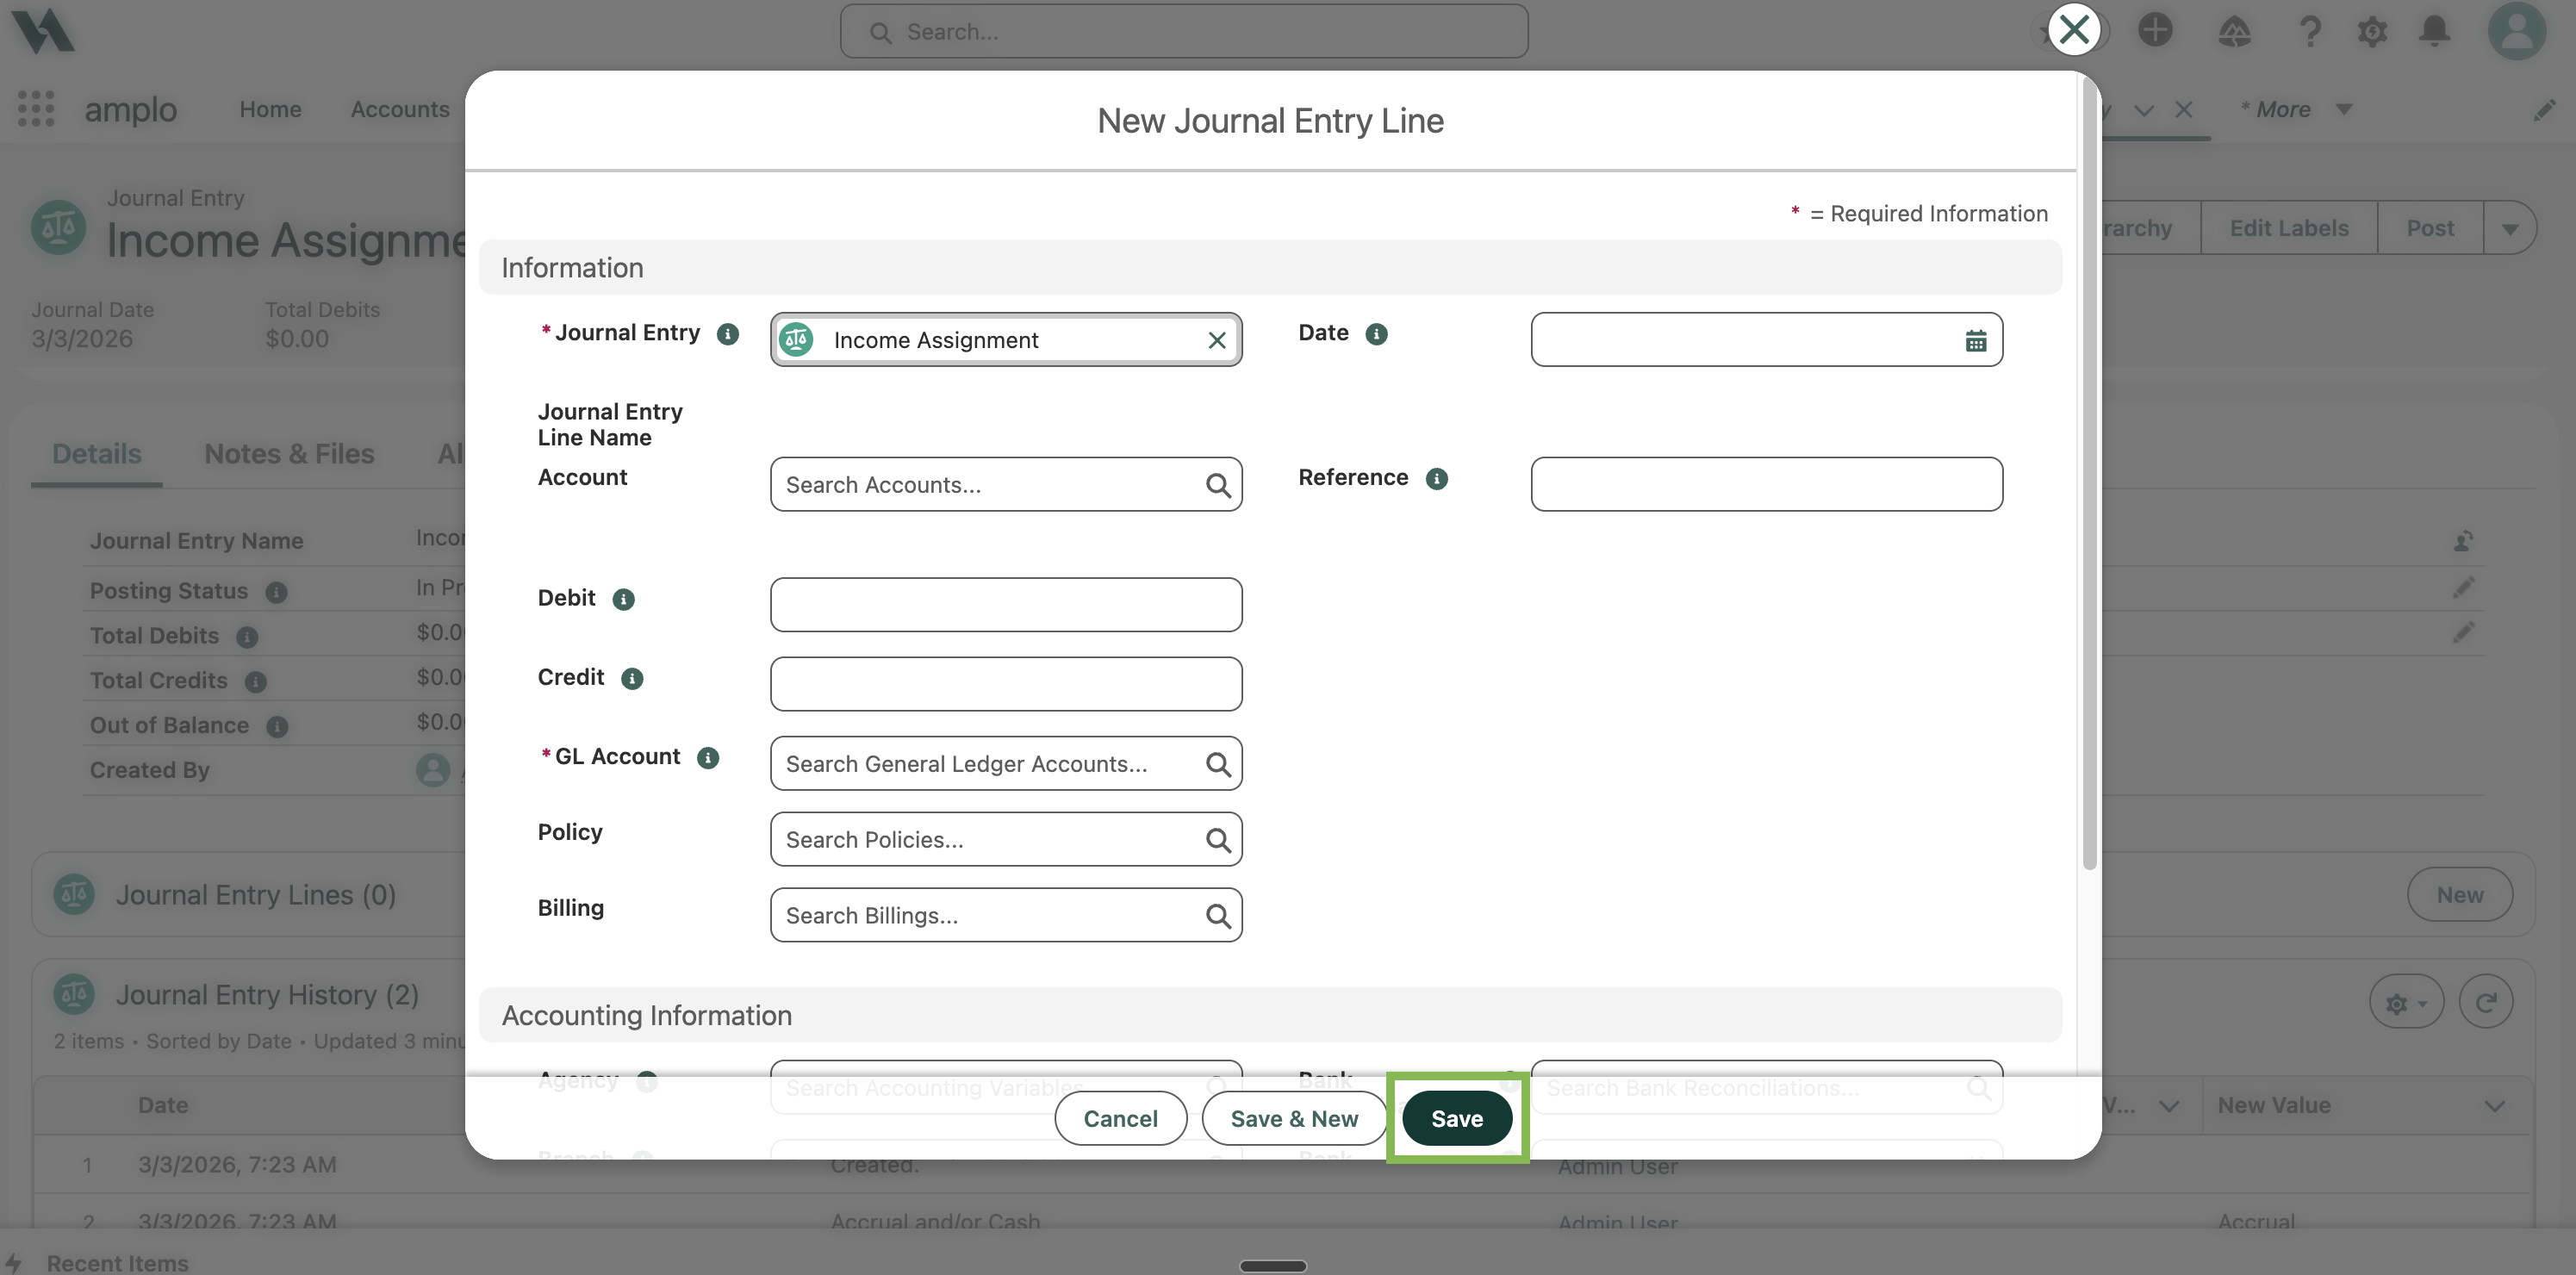Focus the Credit input field
The image size is (2576, 1275).
point(1006,685)
